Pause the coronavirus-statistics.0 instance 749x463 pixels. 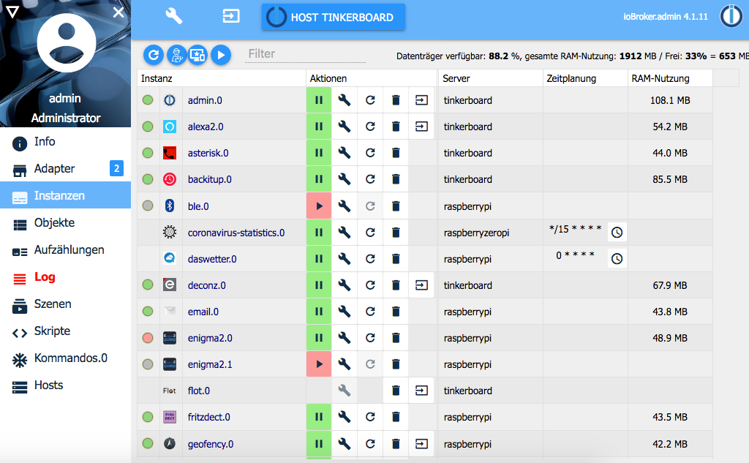(x=319, y=233)
